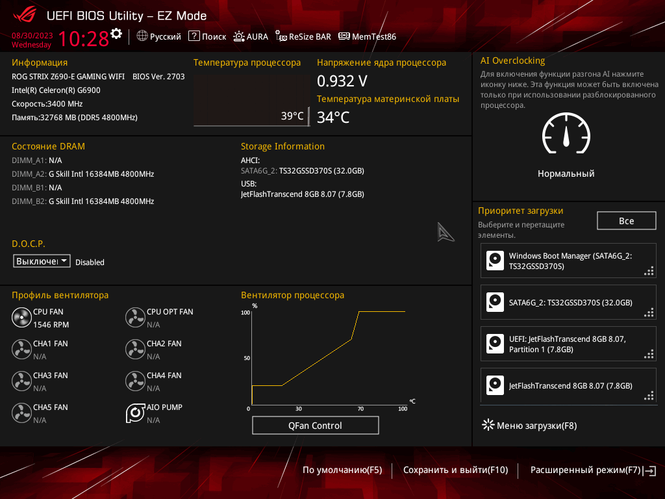The height and width of the screenshot is (499, 665).
Task: Select the Русский language menu item
Action: tap(166, 36)
